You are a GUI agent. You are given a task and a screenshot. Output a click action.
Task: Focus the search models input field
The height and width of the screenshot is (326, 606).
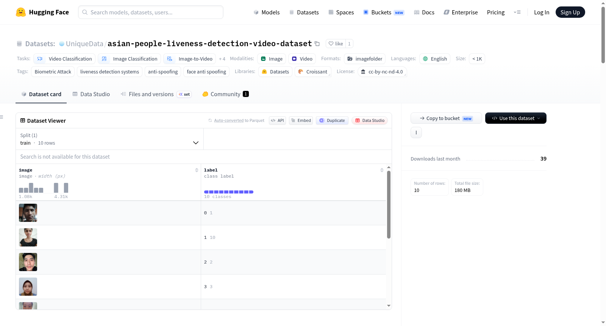(x=151, y=12)
